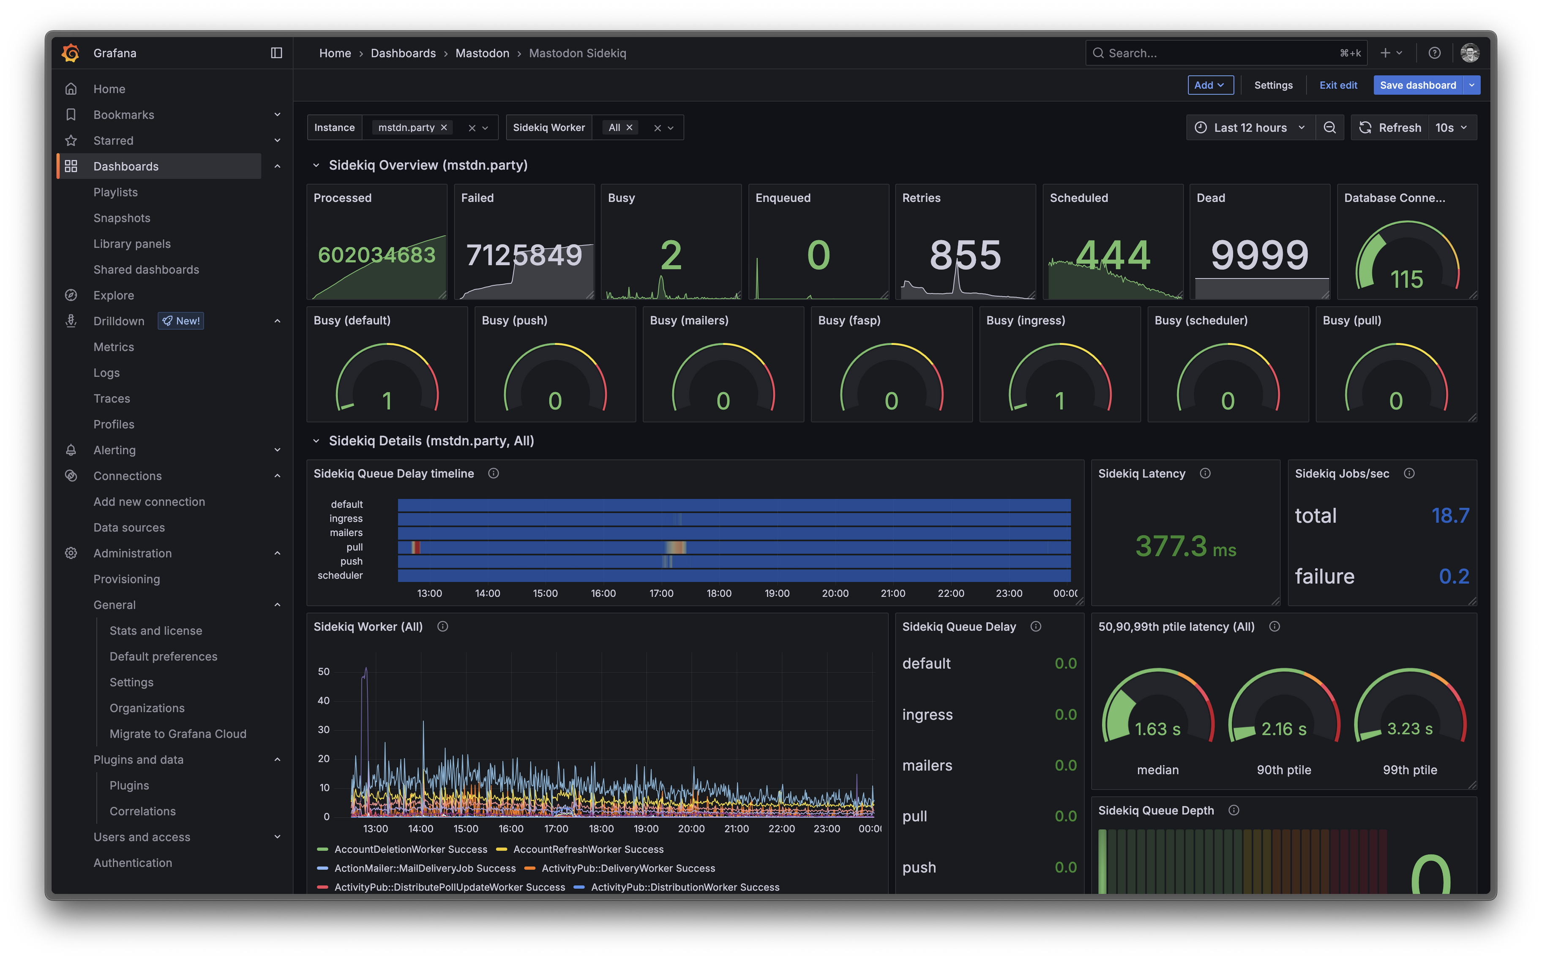Open the Add dropdown button

[x=1210, y=85]
